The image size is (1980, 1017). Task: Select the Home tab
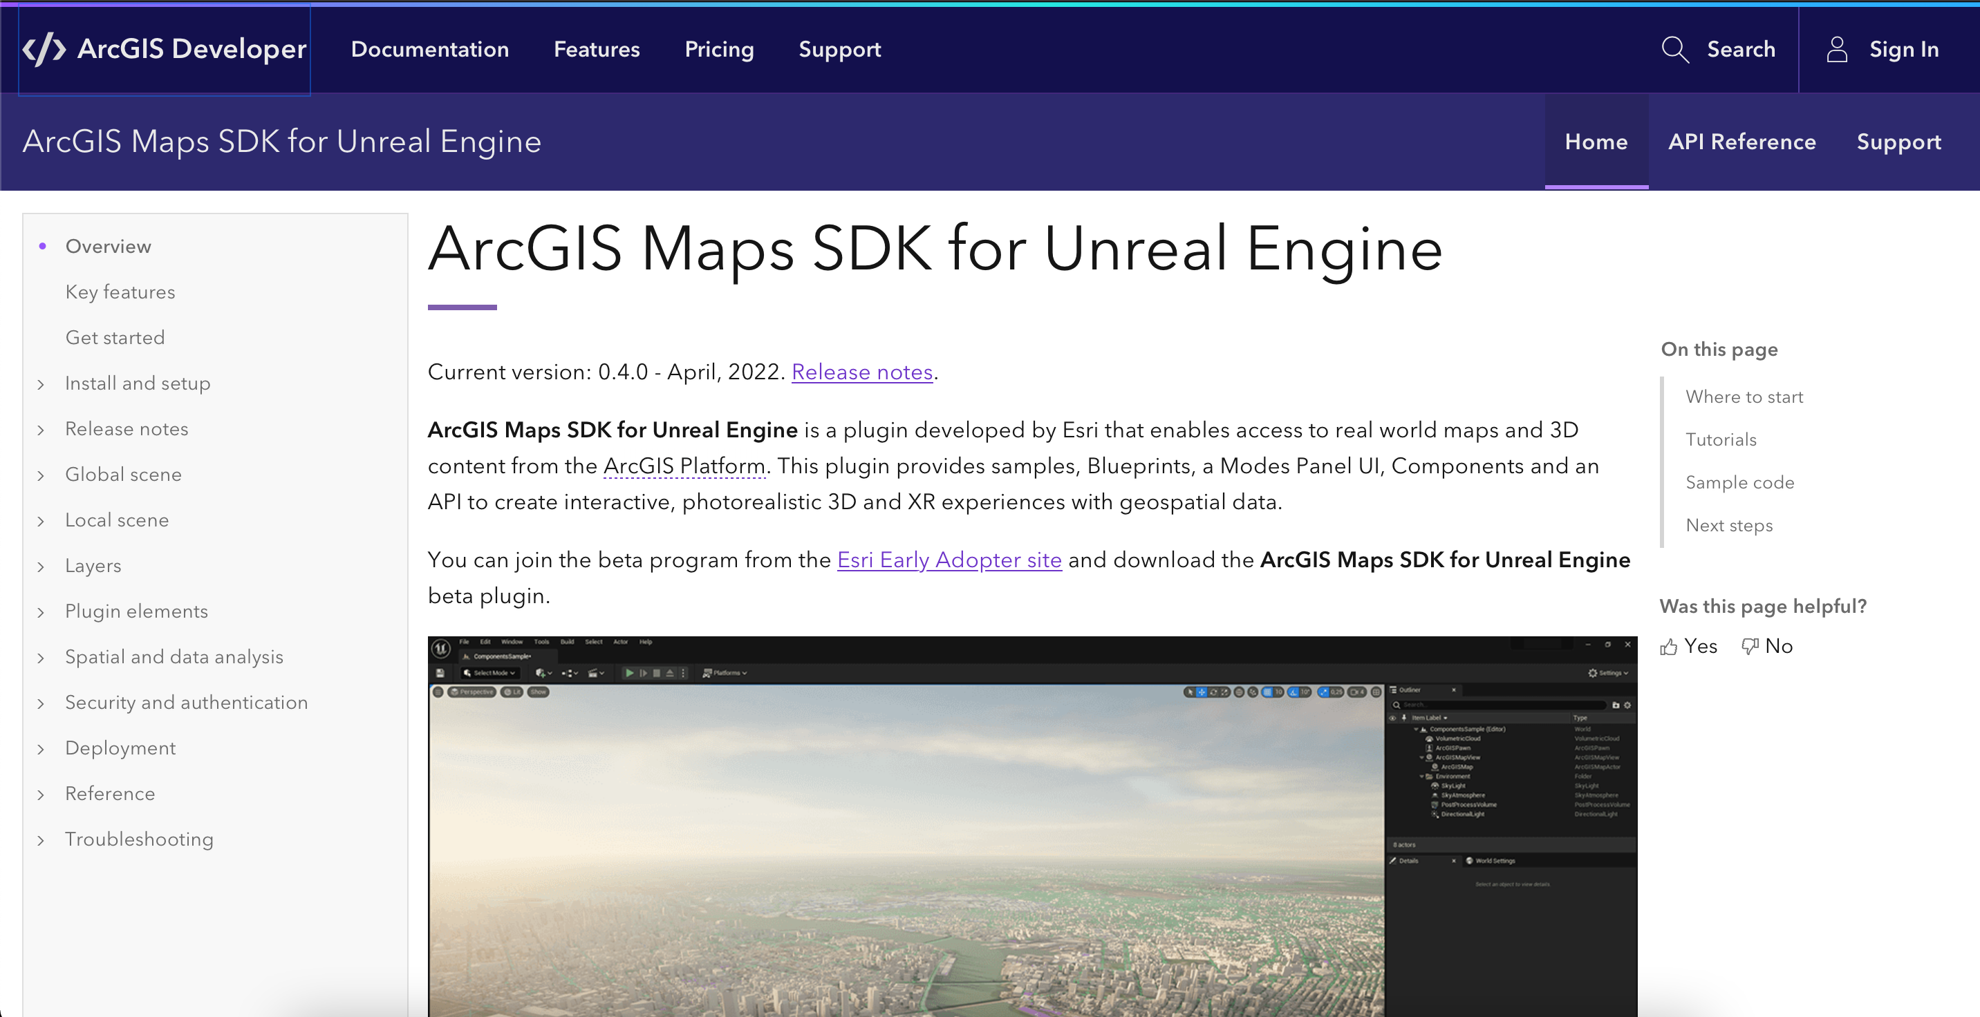[x=1596, y=142]
